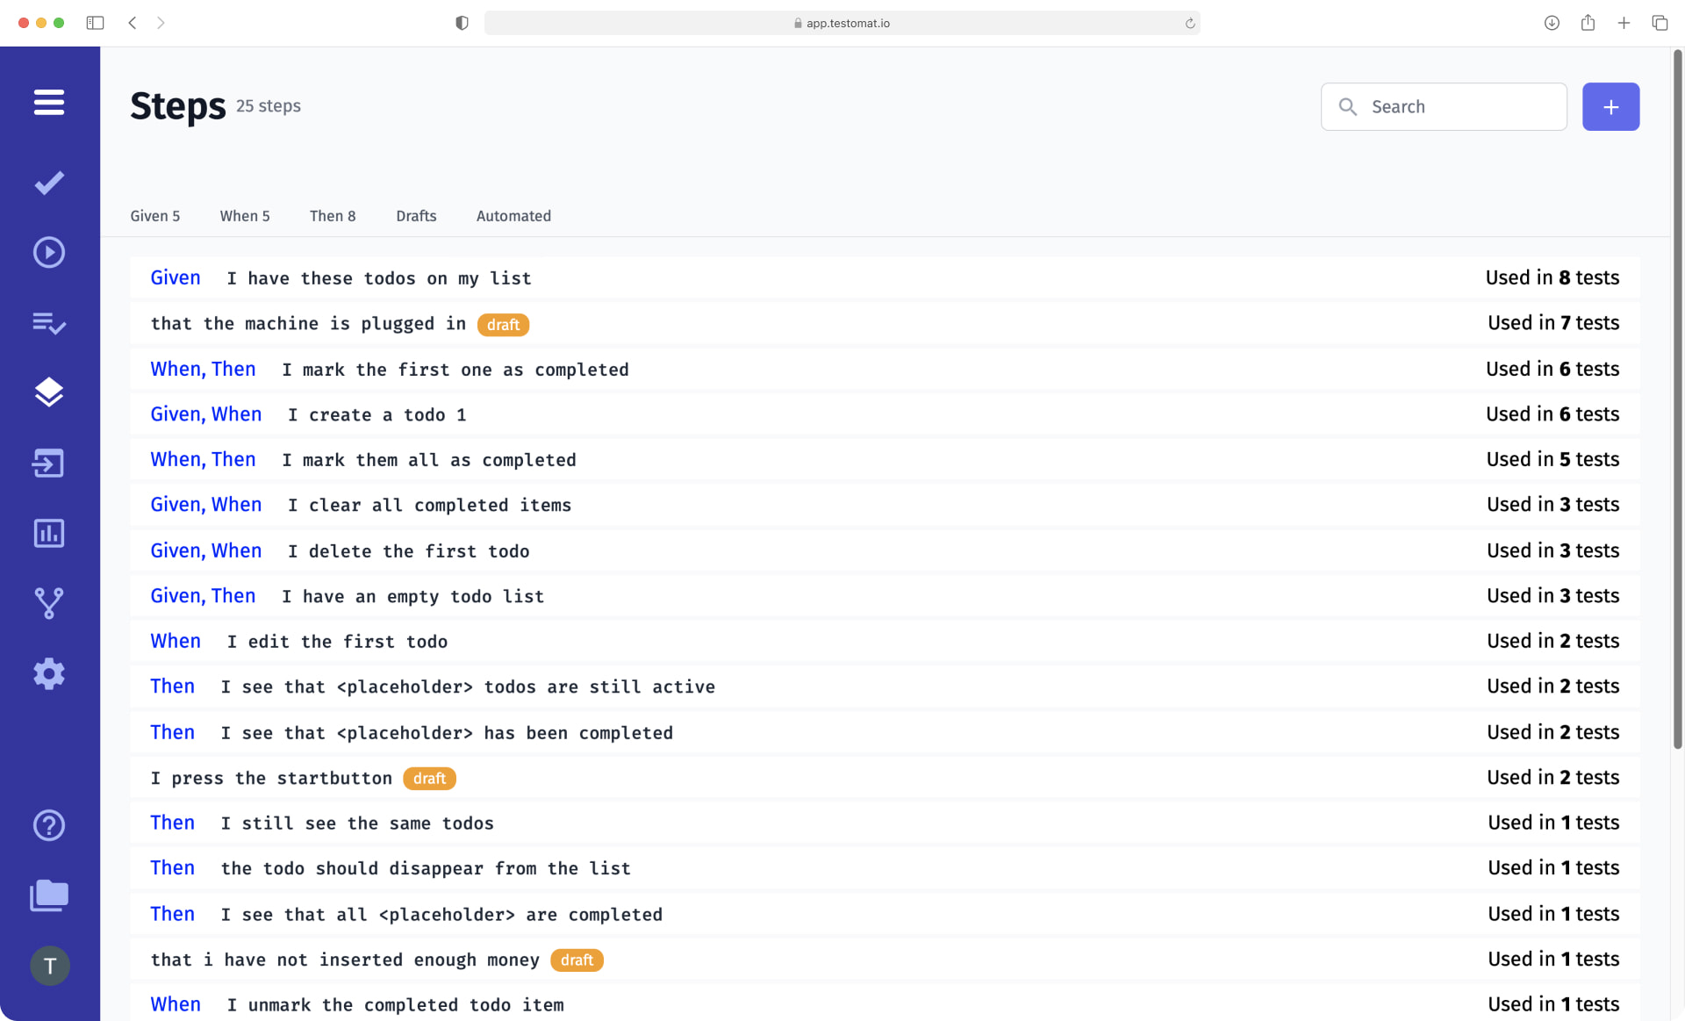Click the draft badge on the machine plugged in step
Screen dimensions: 1685x1021
click(503, 324)
